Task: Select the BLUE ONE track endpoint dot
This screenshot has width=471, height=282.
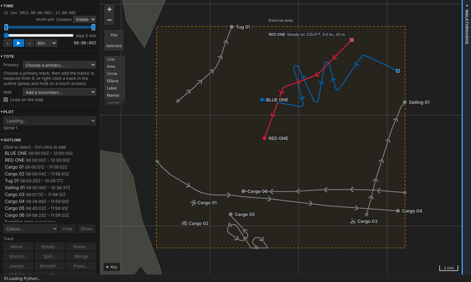Action: tap(262, 100)
